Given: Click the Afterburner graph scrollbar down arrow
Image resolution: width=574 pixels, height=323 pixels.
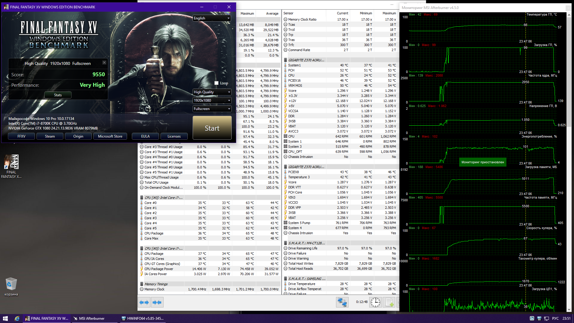Looking at the screenshot, I should 569,310.
